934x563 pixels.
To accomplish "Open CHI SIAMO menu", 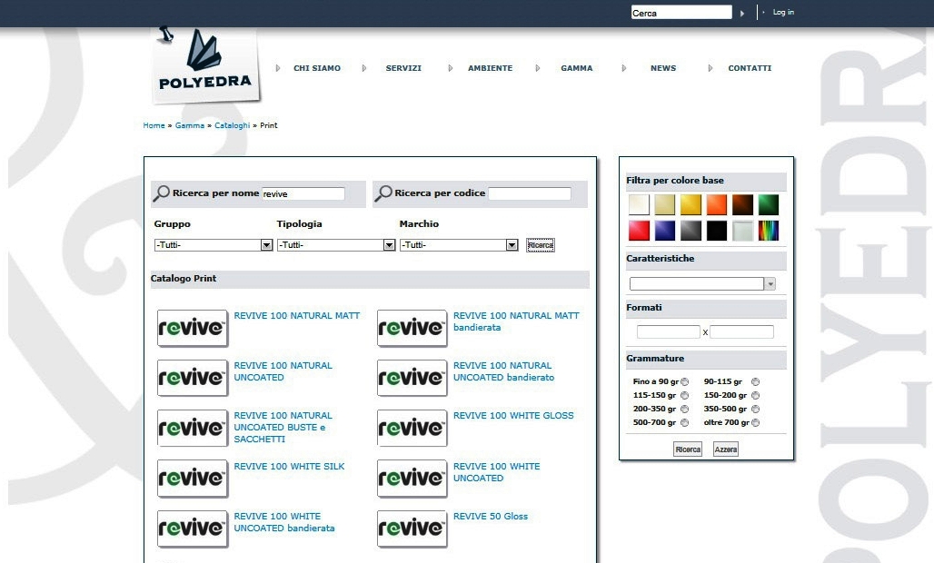I will tap(317, 68).
